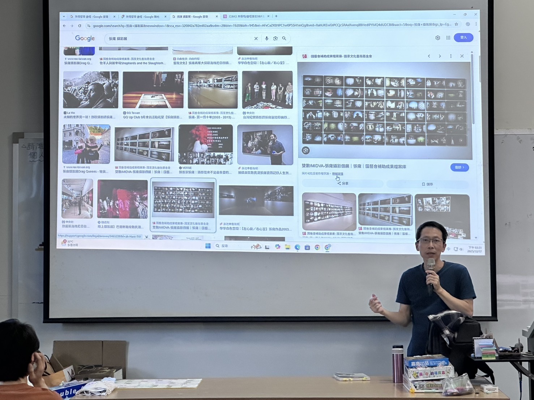Switch to the 3M shopping tab
Viewport: 534px width, 400px height.
[245, 16]
